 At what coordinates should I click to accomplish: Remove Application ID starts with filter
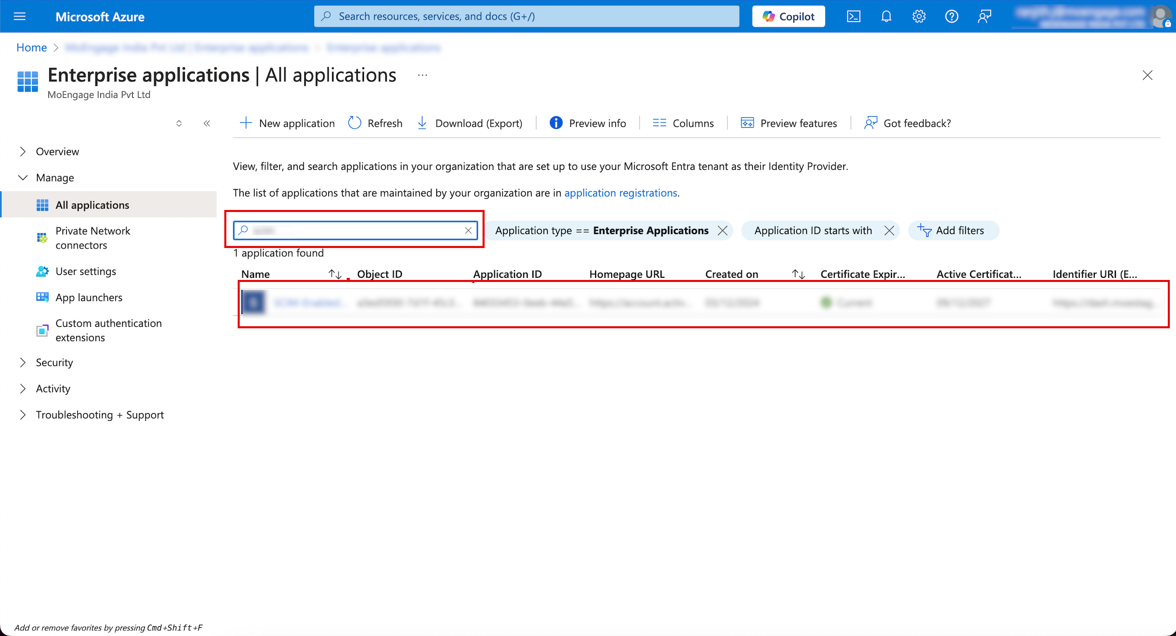889,231
